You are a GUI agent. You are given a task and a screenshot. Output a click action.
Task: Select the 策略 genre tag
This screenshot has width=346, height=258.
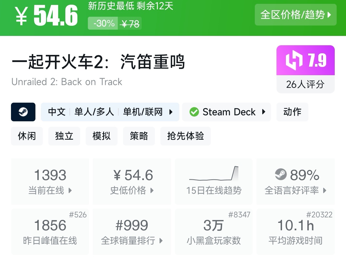click(139, 136)
